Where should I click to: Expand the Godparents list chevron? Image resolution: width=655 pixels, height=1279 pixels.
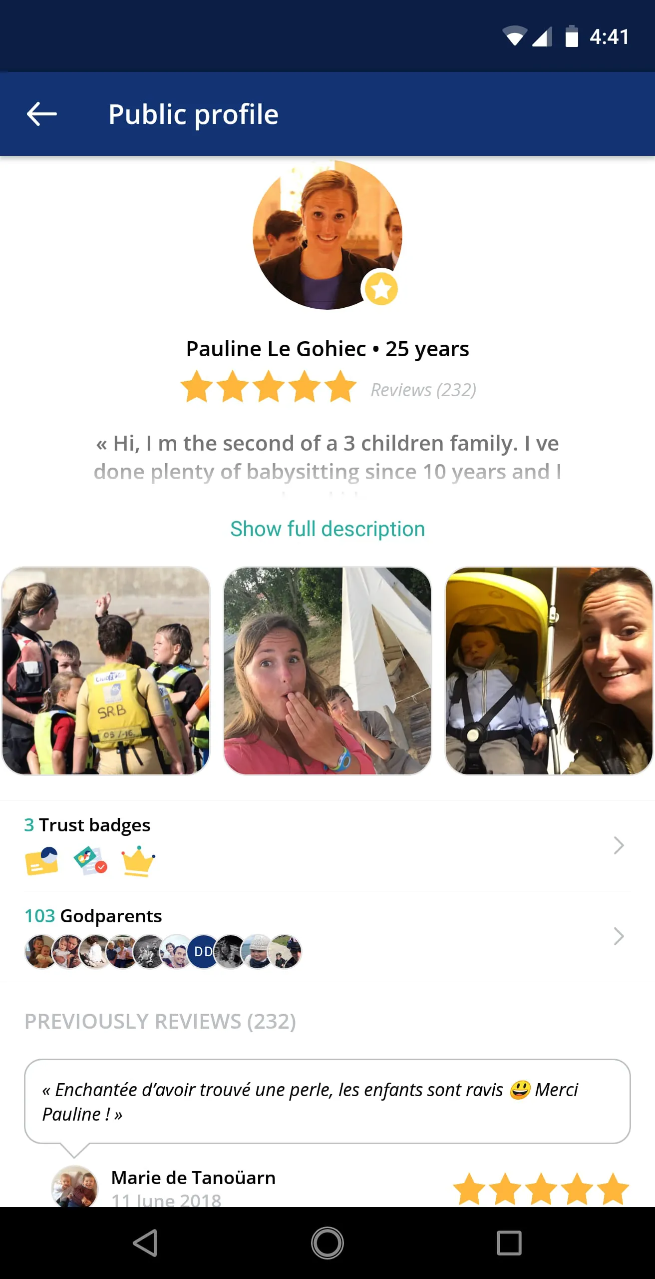coord(619,936)
